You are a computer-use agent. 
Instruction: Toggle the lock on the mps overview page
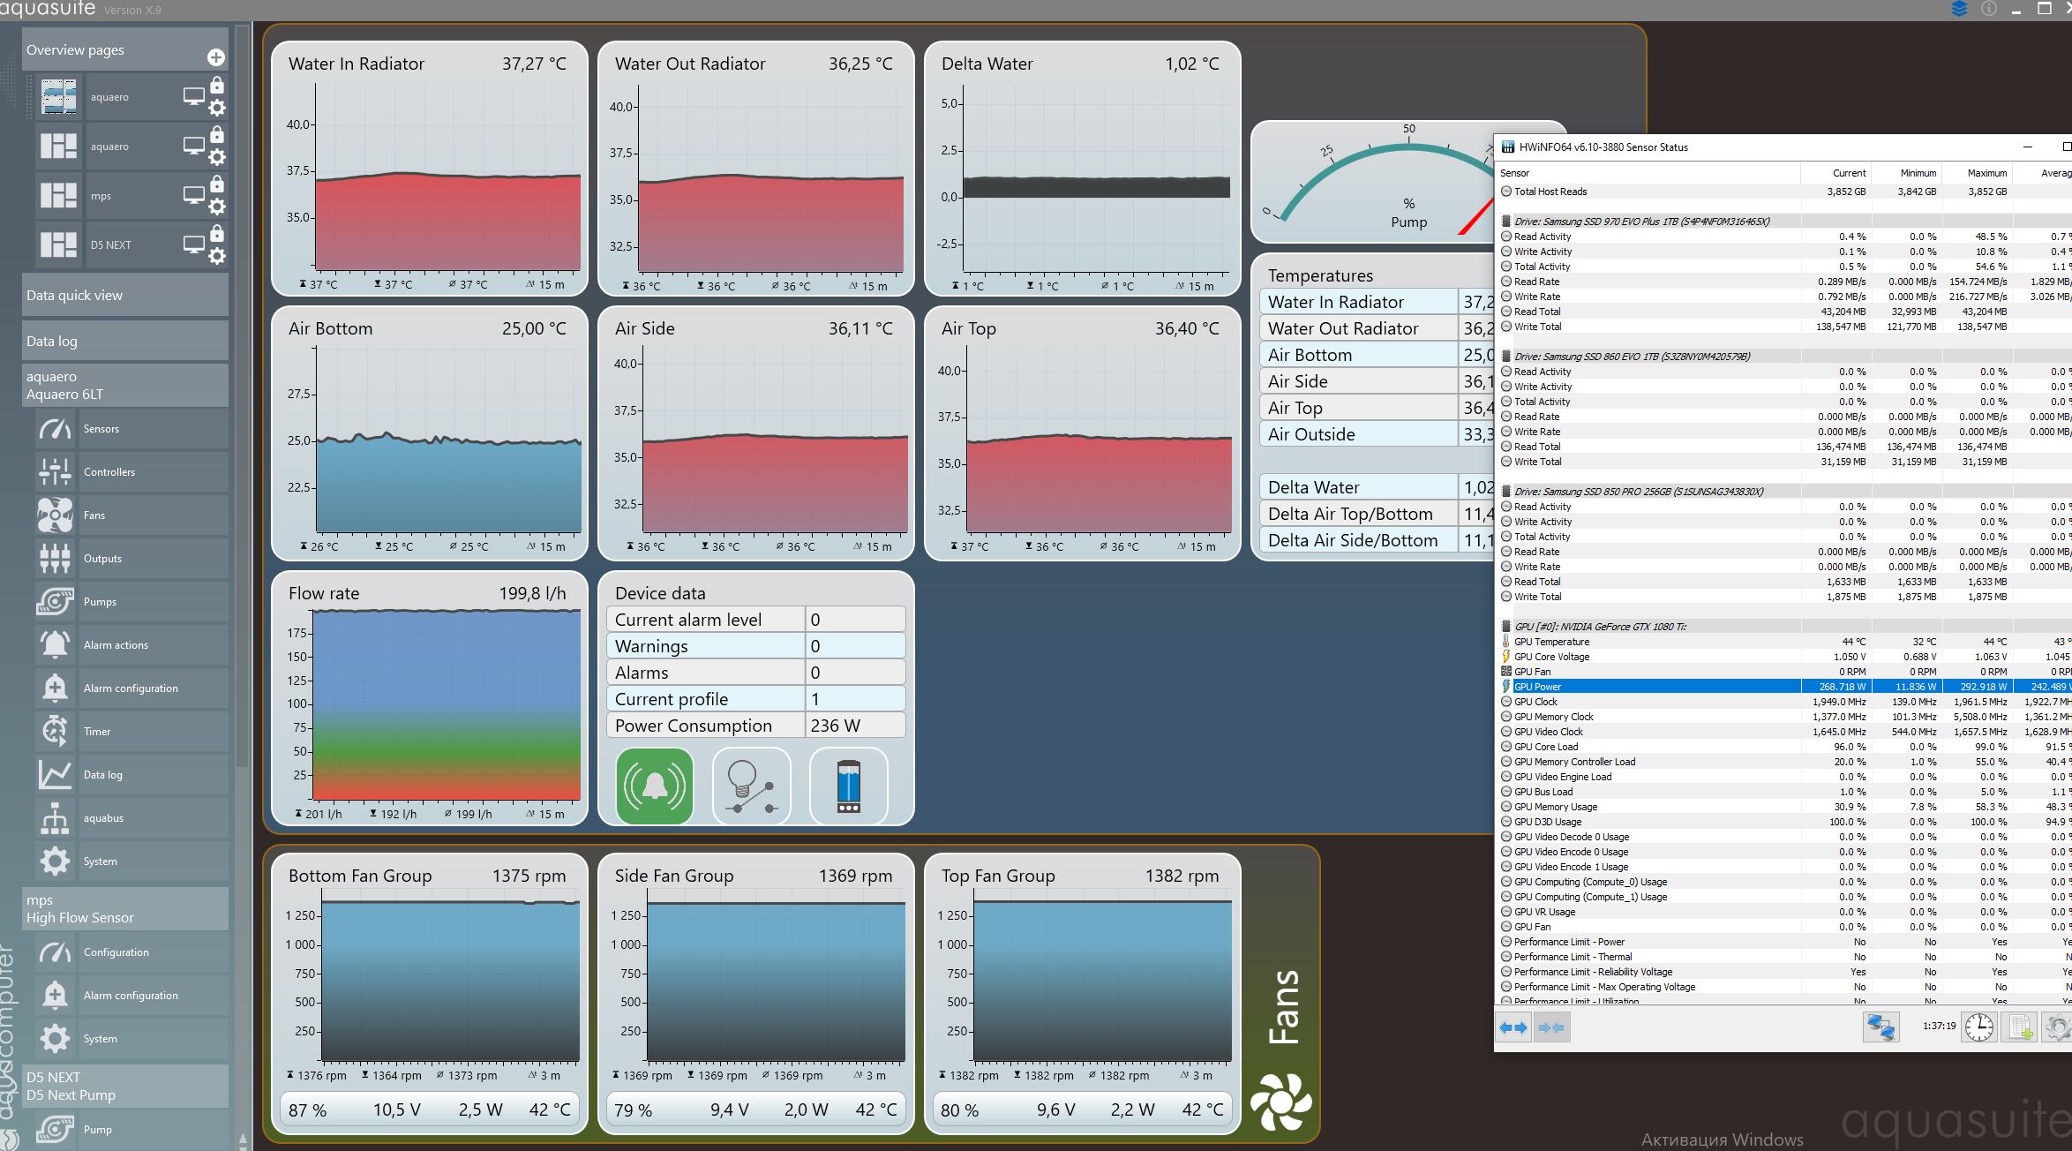[217, 184]
